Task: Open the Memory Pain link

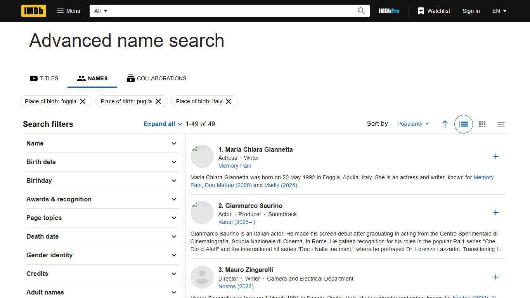Action: pos(235,166)
